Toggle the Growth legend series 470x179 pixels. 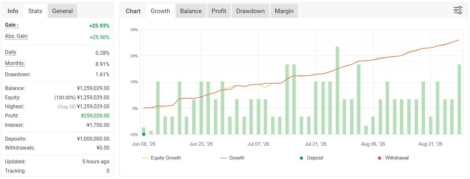(x=232, y=158)
